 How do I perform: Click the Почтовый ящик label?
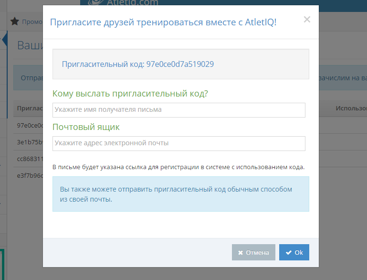point(86,127)
